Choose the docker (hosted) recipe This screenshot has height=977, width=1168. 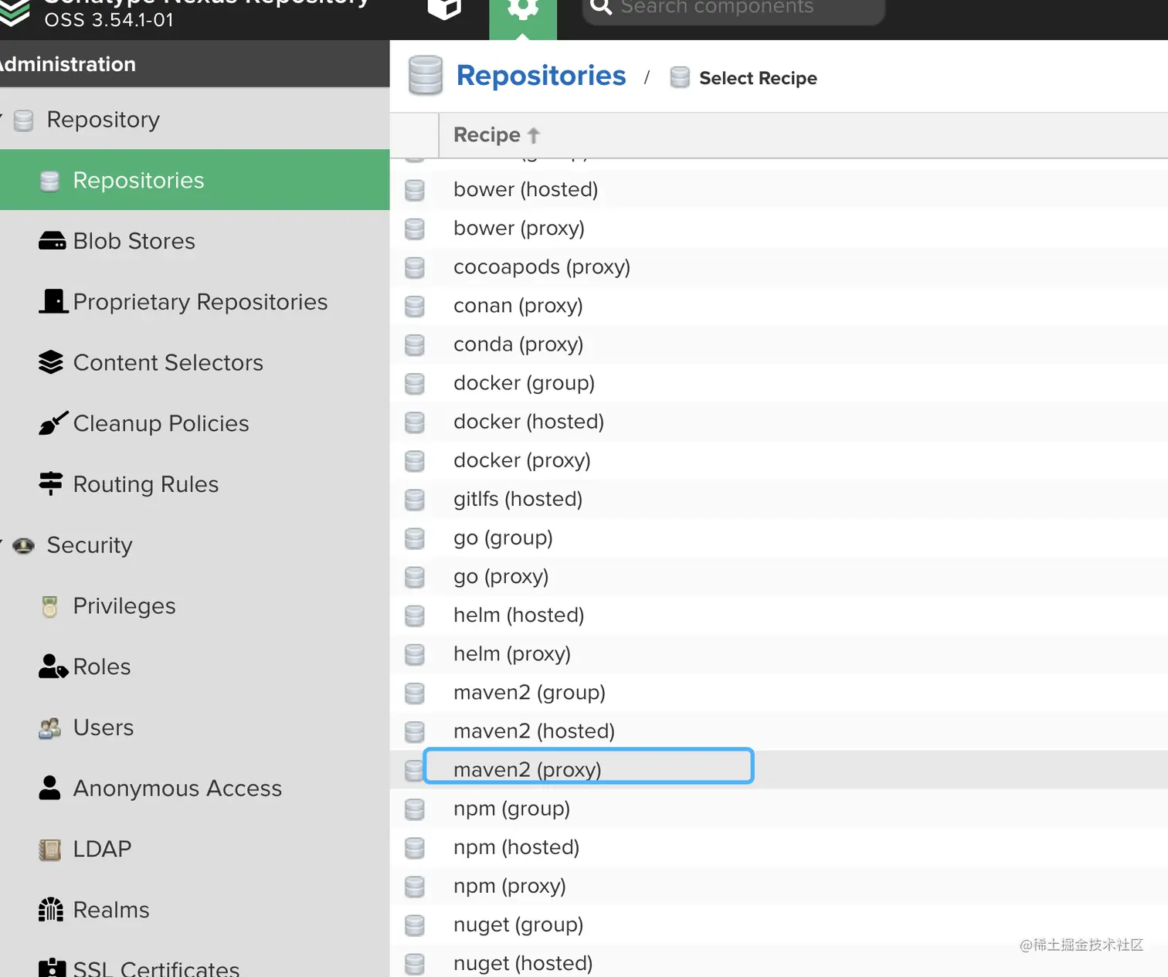(x=528, y=422)
